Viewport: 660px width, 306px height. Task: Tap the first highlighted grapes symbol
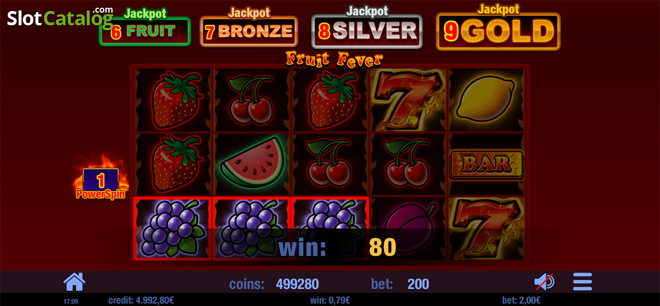pyautogui.click(x=172, y=227)
